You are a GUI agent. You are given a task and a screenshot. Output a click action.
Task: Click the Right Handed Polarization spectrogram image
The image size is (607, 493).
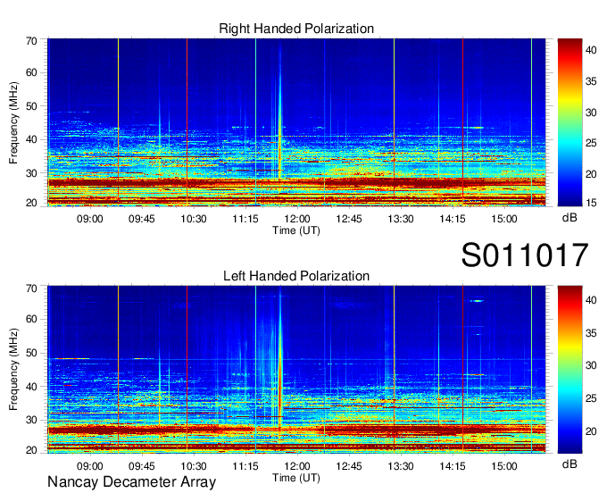click(296, 122)
